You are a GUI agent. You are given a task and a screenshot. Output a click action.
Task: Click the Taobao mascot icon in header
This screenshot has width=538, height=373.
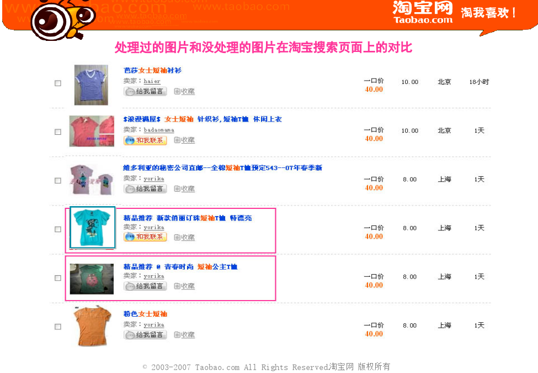pos(62,19)
